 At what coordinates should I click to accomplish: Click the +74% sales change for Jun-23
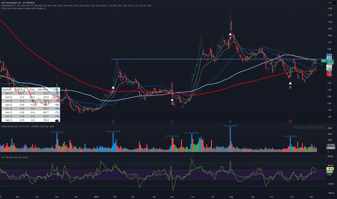tap(57, 117)
